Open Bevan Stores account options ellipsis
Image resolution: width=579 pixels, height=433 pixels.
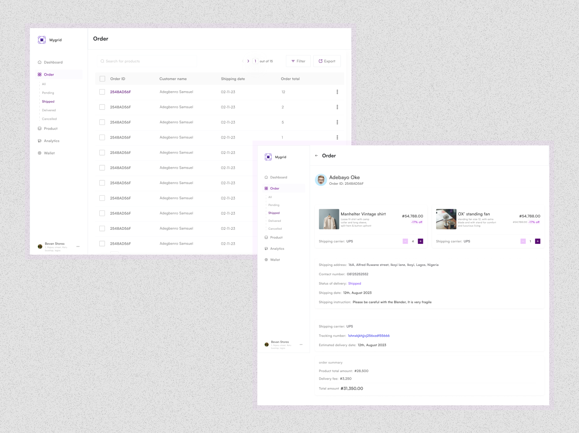click(x=78, y=246)
